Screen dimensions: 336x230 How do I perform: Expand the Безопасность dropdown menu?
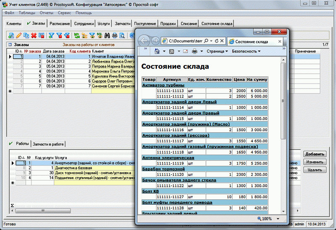(246, 51)
